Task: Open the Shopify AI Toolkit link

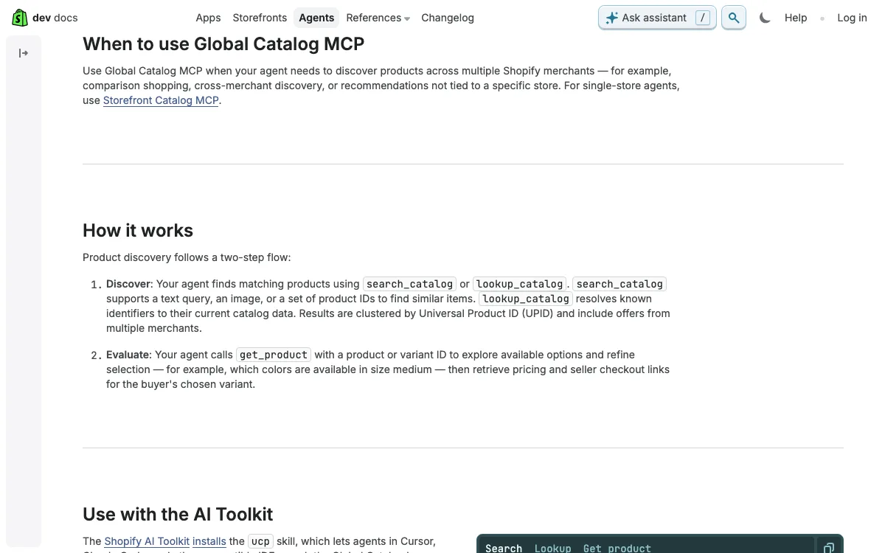Action: point(147,541)
